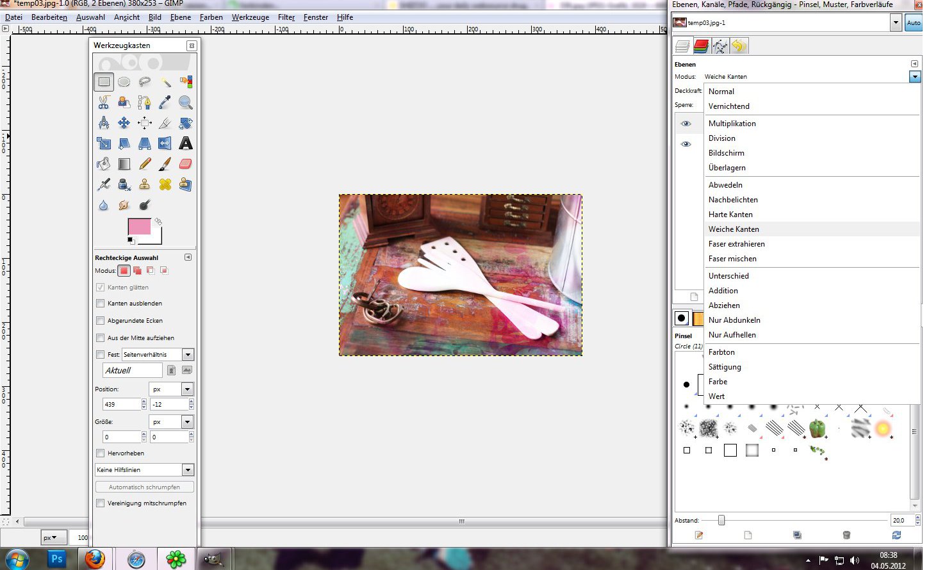Choose Multiplikation from the mode list
929x570 pixels.
point(732,124)
